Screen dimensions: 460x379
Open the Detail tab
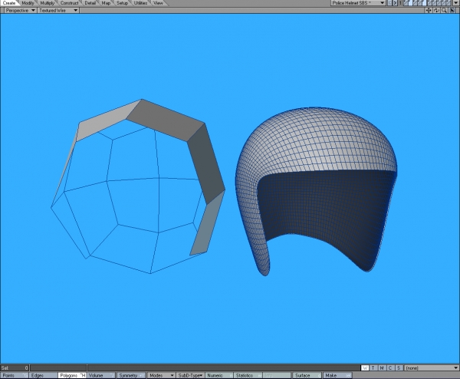[90, 3]
